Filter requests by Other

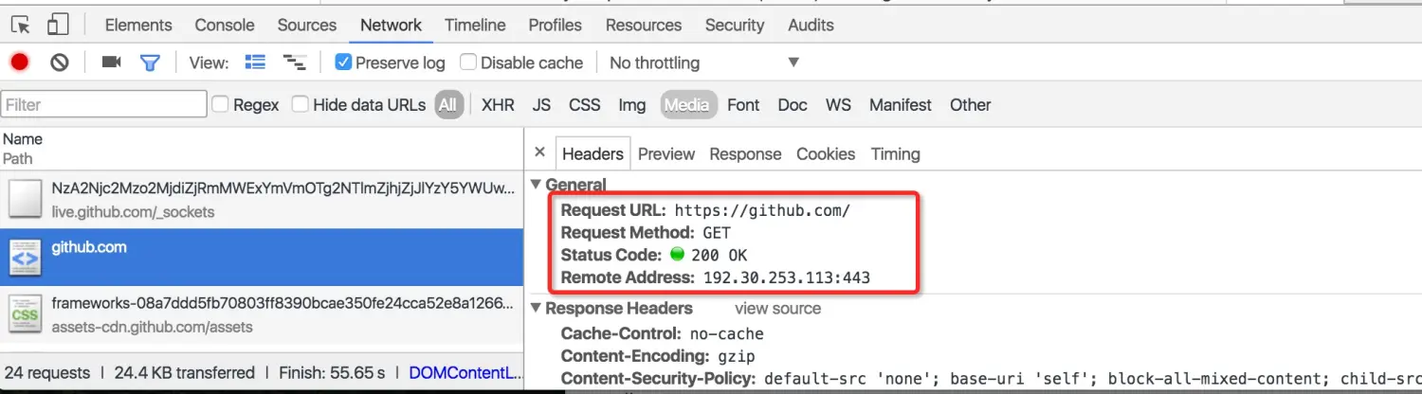pos(971,104)
